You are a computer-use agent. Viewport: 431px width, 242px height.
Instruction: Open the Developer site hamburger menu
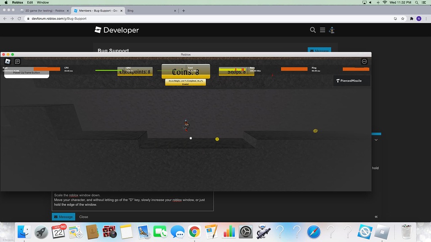[x=322, y=30]
